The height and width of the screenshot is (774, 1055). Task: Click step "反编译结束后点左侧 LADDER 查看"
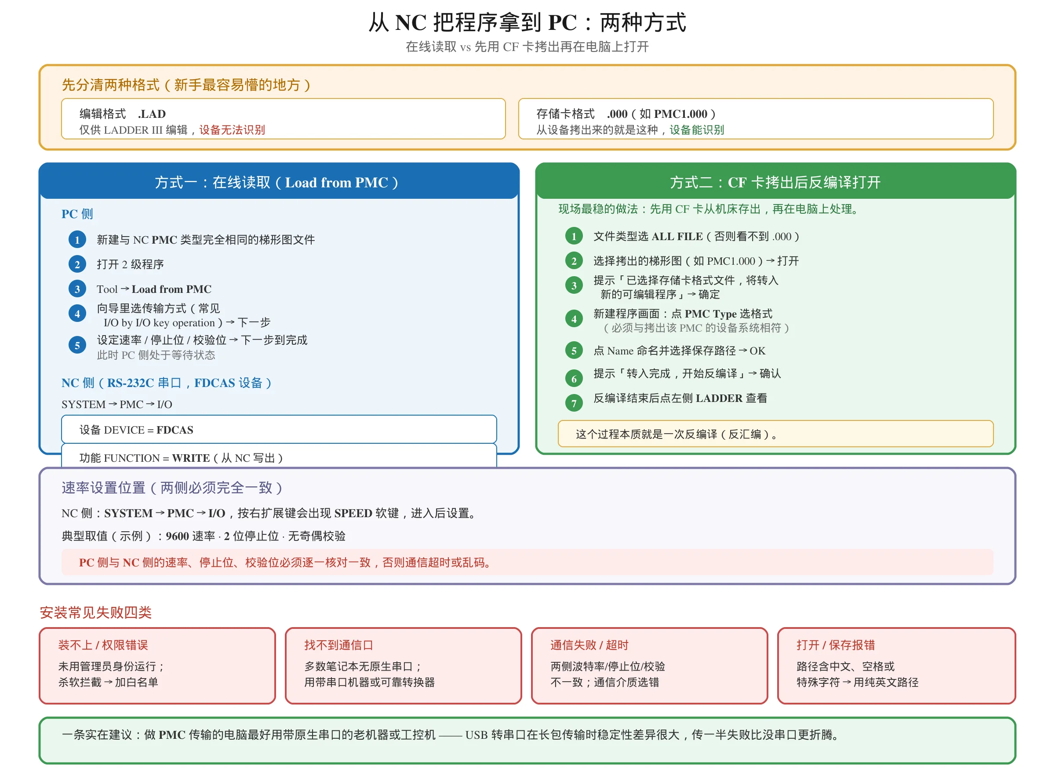[680, 398]
